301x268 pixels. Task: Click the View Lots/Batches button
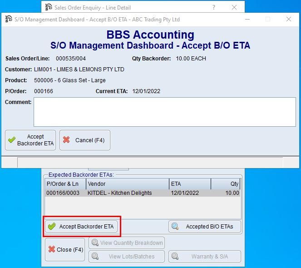coord(127,257)
